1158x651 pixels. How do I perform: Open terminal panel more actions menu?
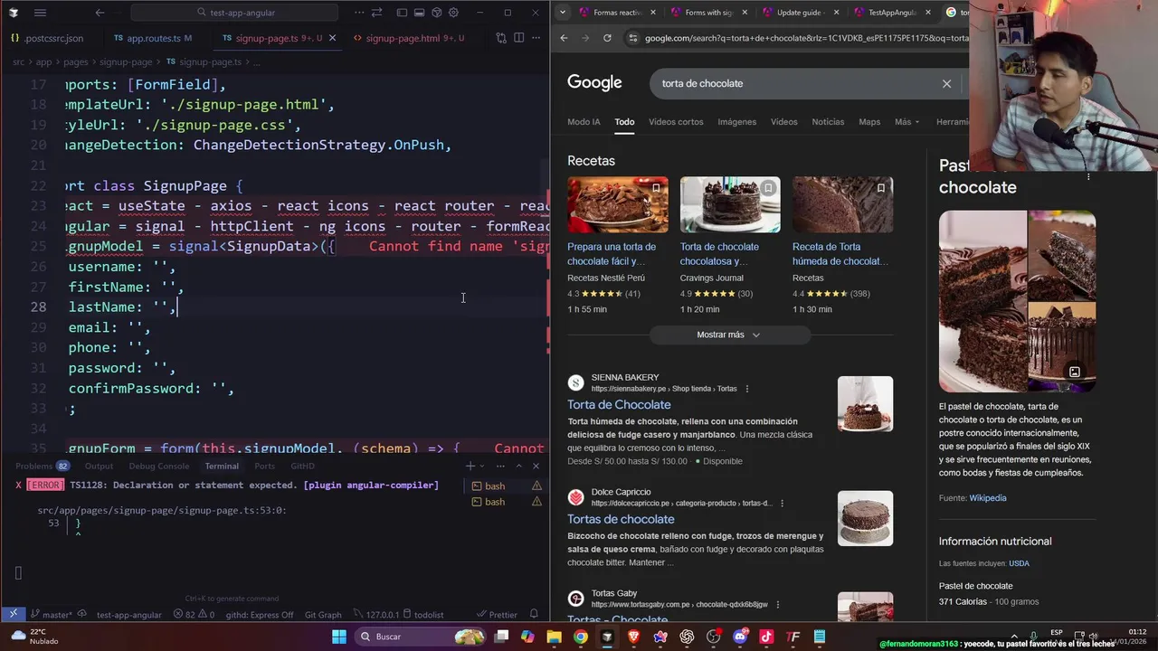(x=500, y=466)
